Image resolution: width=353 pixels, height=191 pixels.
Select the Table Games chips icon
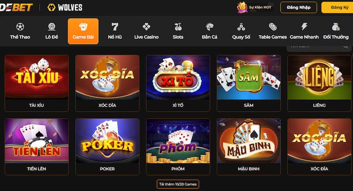pyautogui.click(x=273, y=27)
